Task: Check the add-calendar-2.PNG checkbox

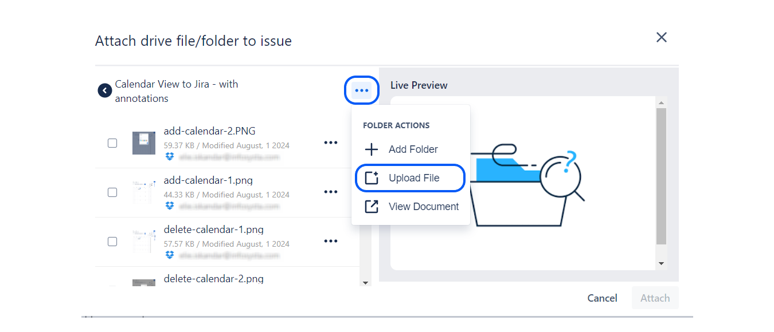Action: click(x=112, y=143)
